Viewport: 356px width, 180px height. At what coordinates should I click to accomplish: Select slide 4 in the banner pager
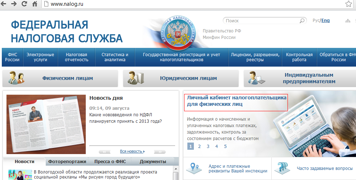tap(217, 146)
